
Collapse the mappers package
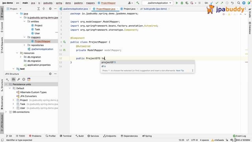(x=24, y=37)
